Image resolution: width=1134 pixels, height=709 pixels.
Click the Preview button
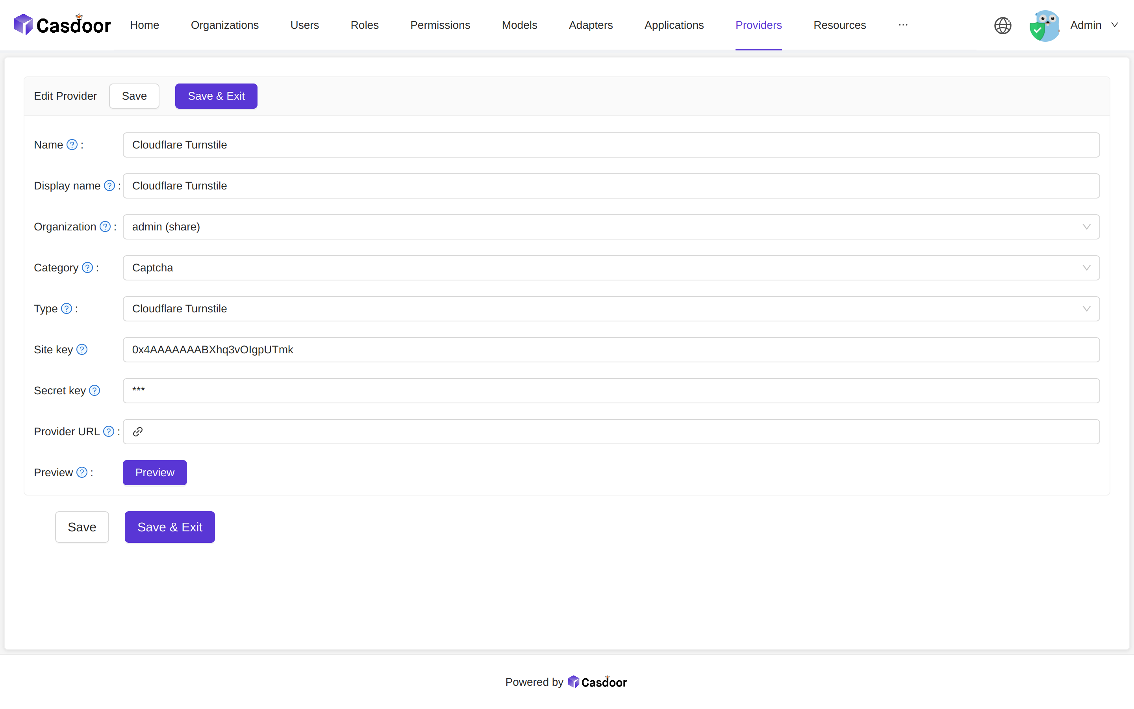[154, 472]
